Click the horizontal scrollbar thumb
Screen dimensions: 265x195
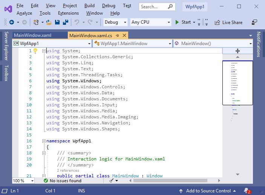click(170, 181)
